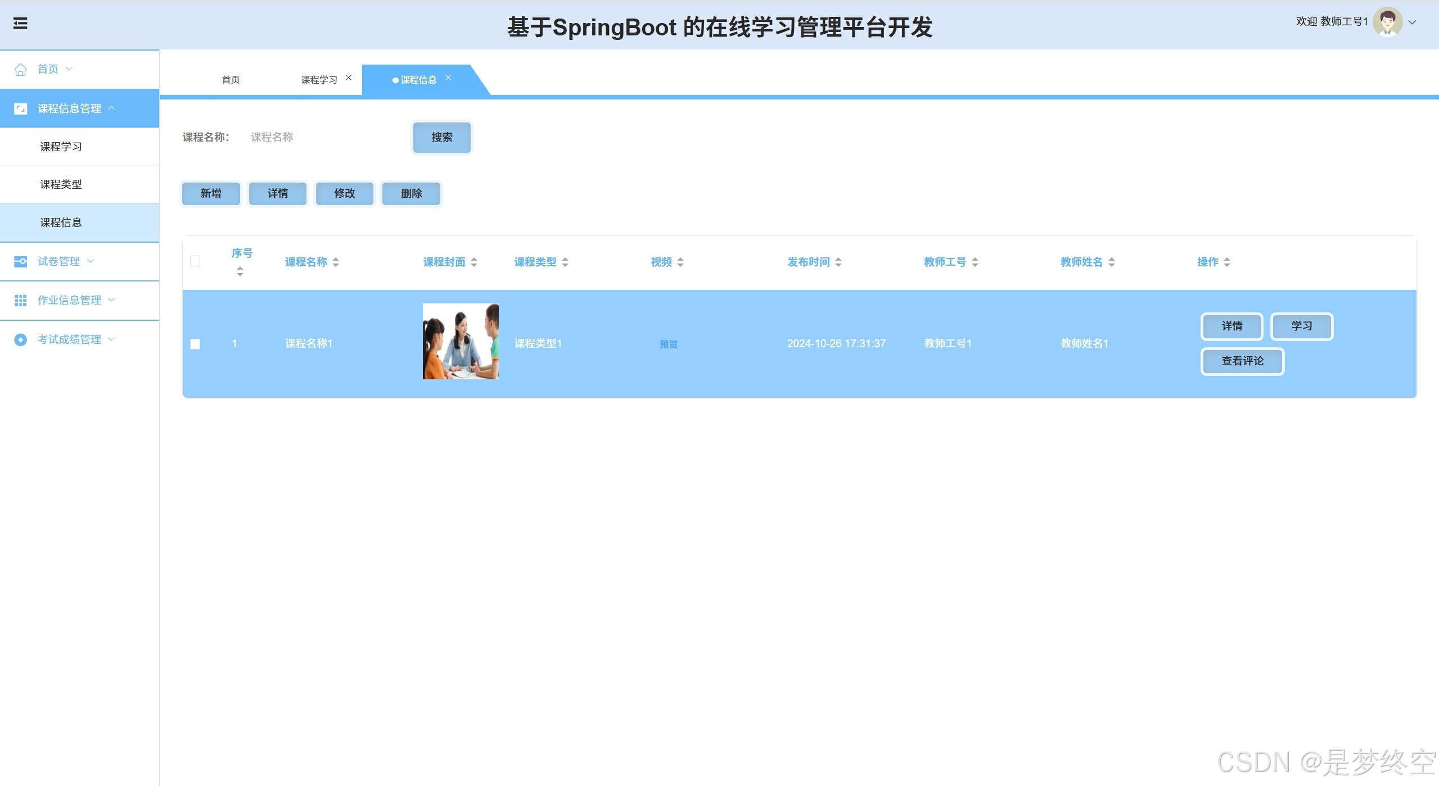Viewport: 1439px width, 786px height.
Task: Click the 新增 button
Action: (211, 193)
